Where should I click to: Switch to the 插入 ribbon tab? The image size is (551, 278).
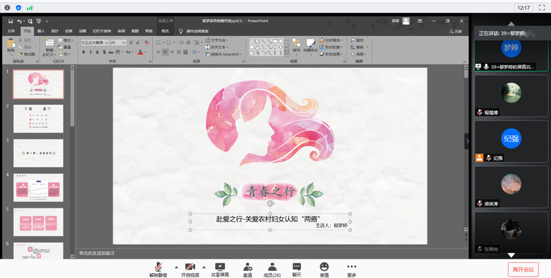point(41,31)
